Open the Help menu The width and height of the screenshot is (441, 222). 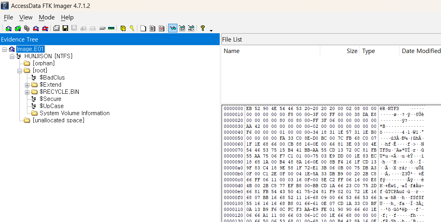(x=67, y=17)
